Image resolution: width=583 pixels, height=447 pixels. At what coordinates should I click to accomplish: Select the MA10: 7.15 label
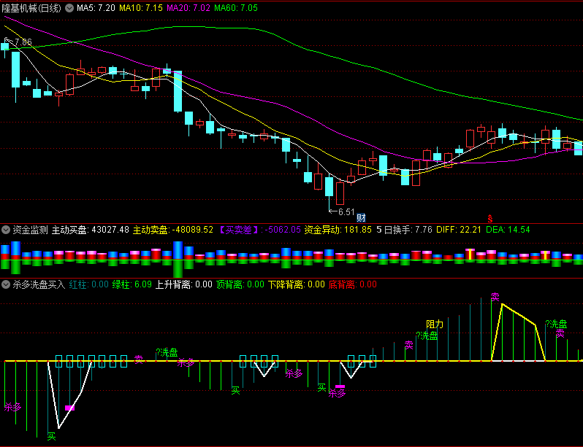(x=141, y=8)
